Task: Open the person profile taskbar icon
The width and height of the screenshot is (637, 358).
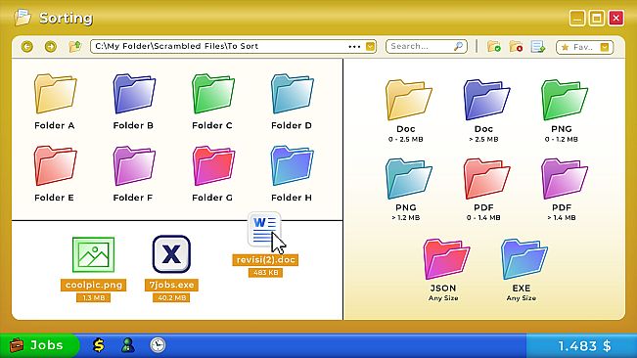Action: coord(128,345)
